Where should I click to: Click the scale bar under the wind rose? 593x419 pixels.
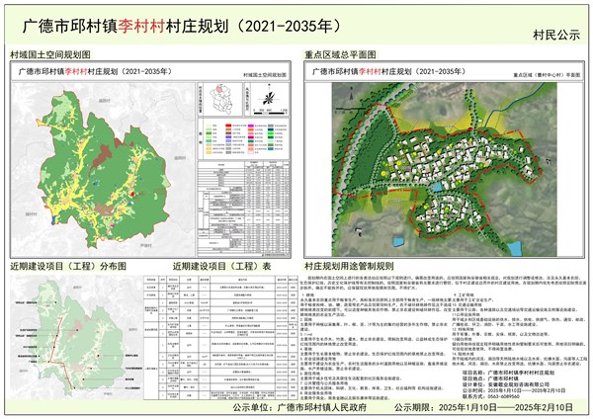pyautogui.click(x=271, y=113)
